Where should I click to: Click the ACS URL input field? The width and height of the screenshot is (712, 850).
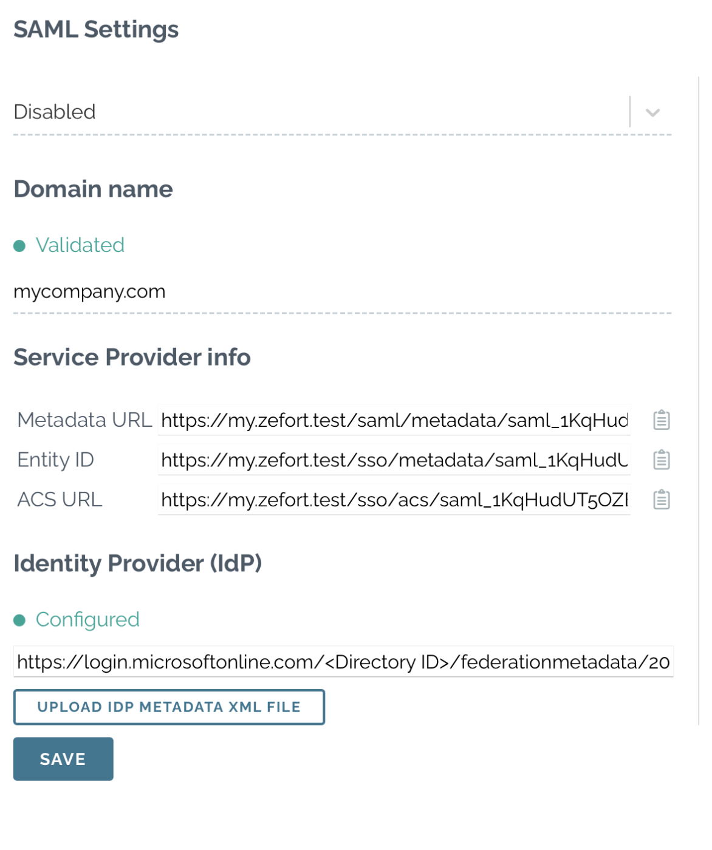click(x=395, y=499)
